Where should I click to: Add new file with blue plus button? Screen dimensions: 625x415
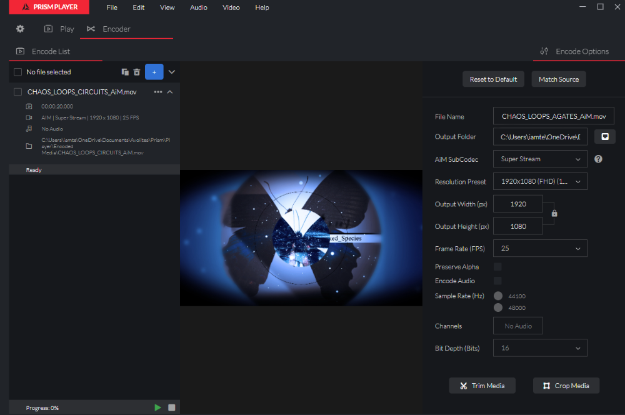point(154,72)
